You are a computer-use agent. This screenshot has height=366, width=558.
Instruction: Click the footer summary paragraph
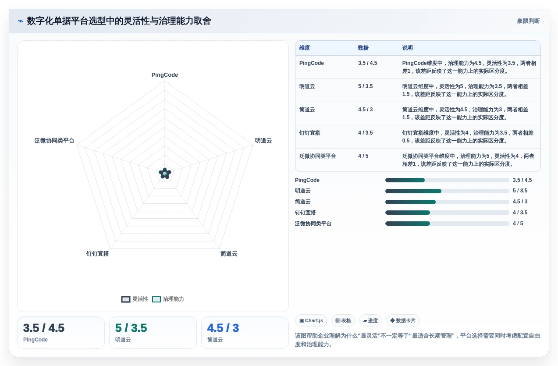click(418, 340)
